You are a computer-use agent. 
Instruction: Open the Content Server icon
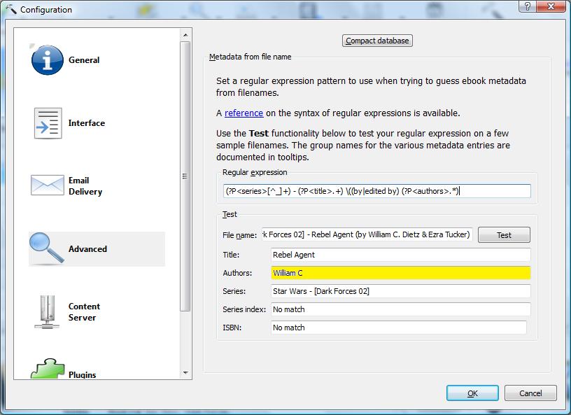click(x=47, y=311)
